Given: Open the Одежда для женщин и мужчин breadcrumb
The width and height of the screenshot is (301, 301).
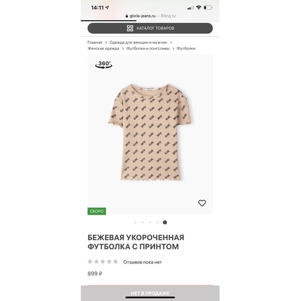Looking at the screenshot, I should [x=138, y=42].
